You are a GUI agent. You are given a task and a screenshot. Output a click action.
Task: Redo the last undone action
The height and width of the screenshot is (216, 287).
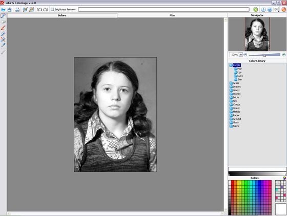[x=46, y=9]
